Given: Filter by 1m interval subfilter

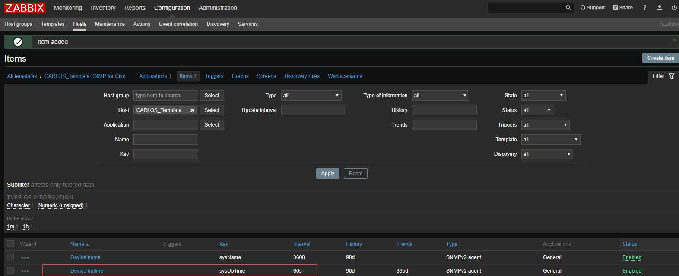Looking at the screenshot, I should pyautogui.click(x=10, y=226).
